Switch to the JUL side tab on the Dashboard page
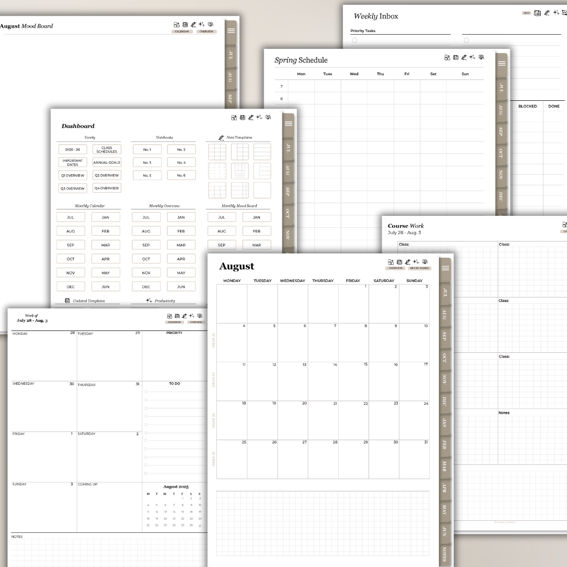The image size is (567, 567). pos(288,149)
